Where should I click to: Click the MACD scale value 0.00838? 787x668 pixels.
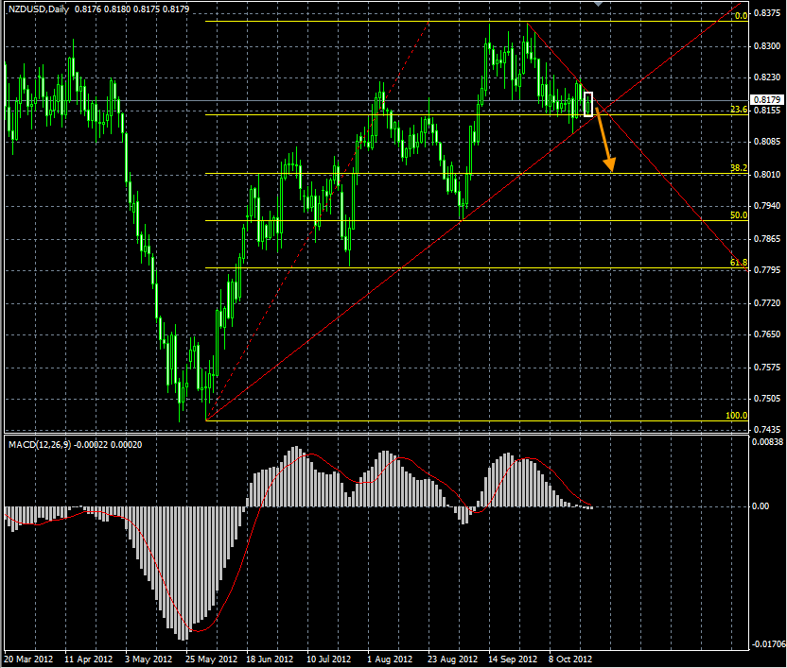[767, 442]
